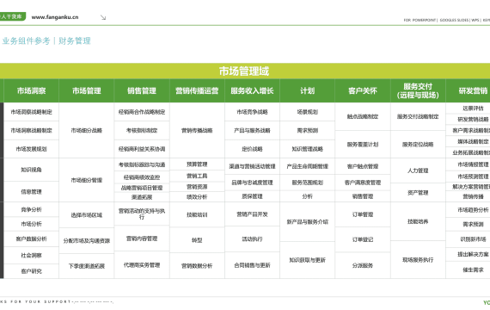Screen dimensions: 490x310
Task: Select the 知识获取与更新 cell
Action: click(307, 260)
